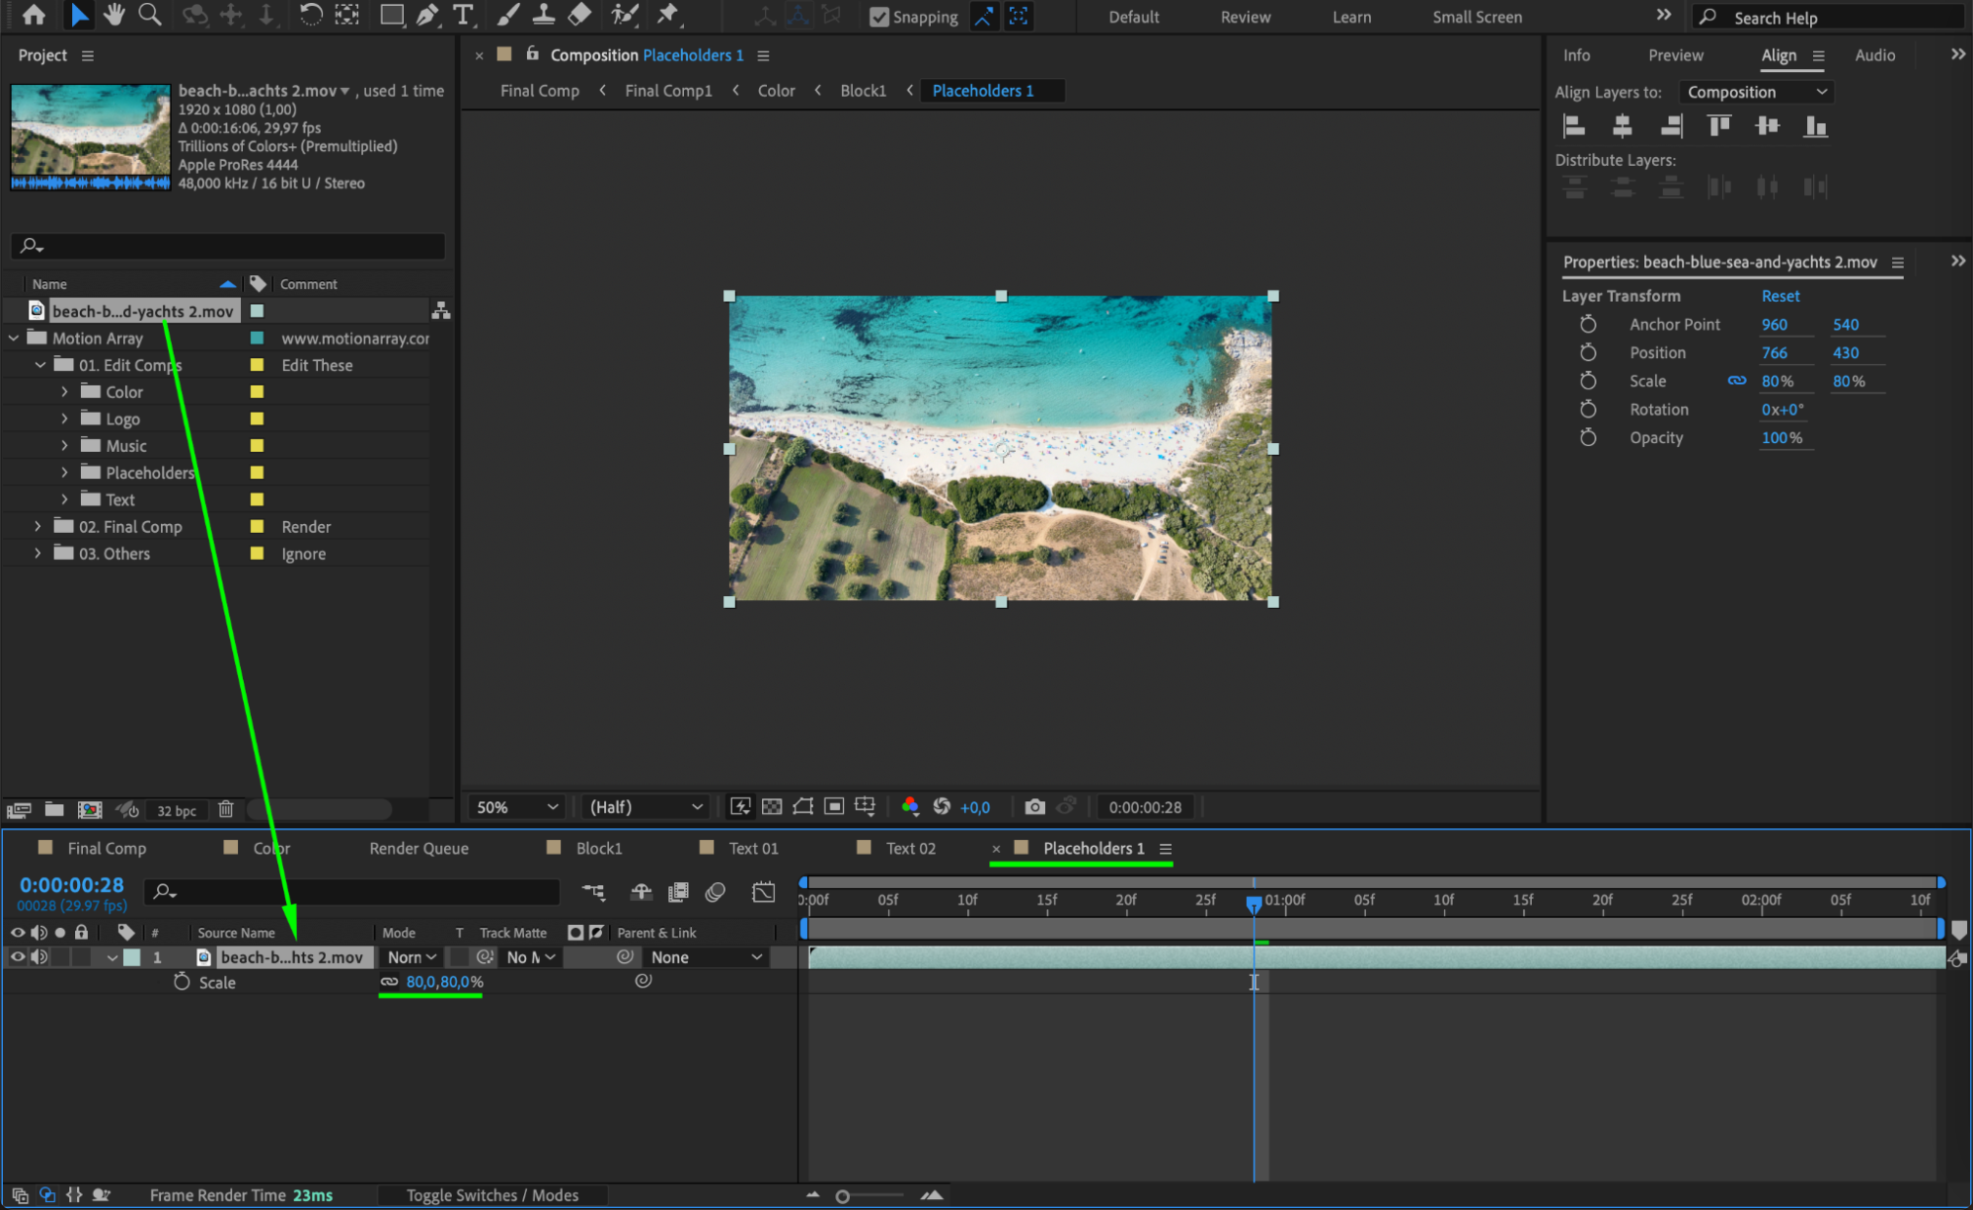Open the 50% magnification dropdown
This screenshot has width=1973, height=1210.
click(x=517, y=806)
